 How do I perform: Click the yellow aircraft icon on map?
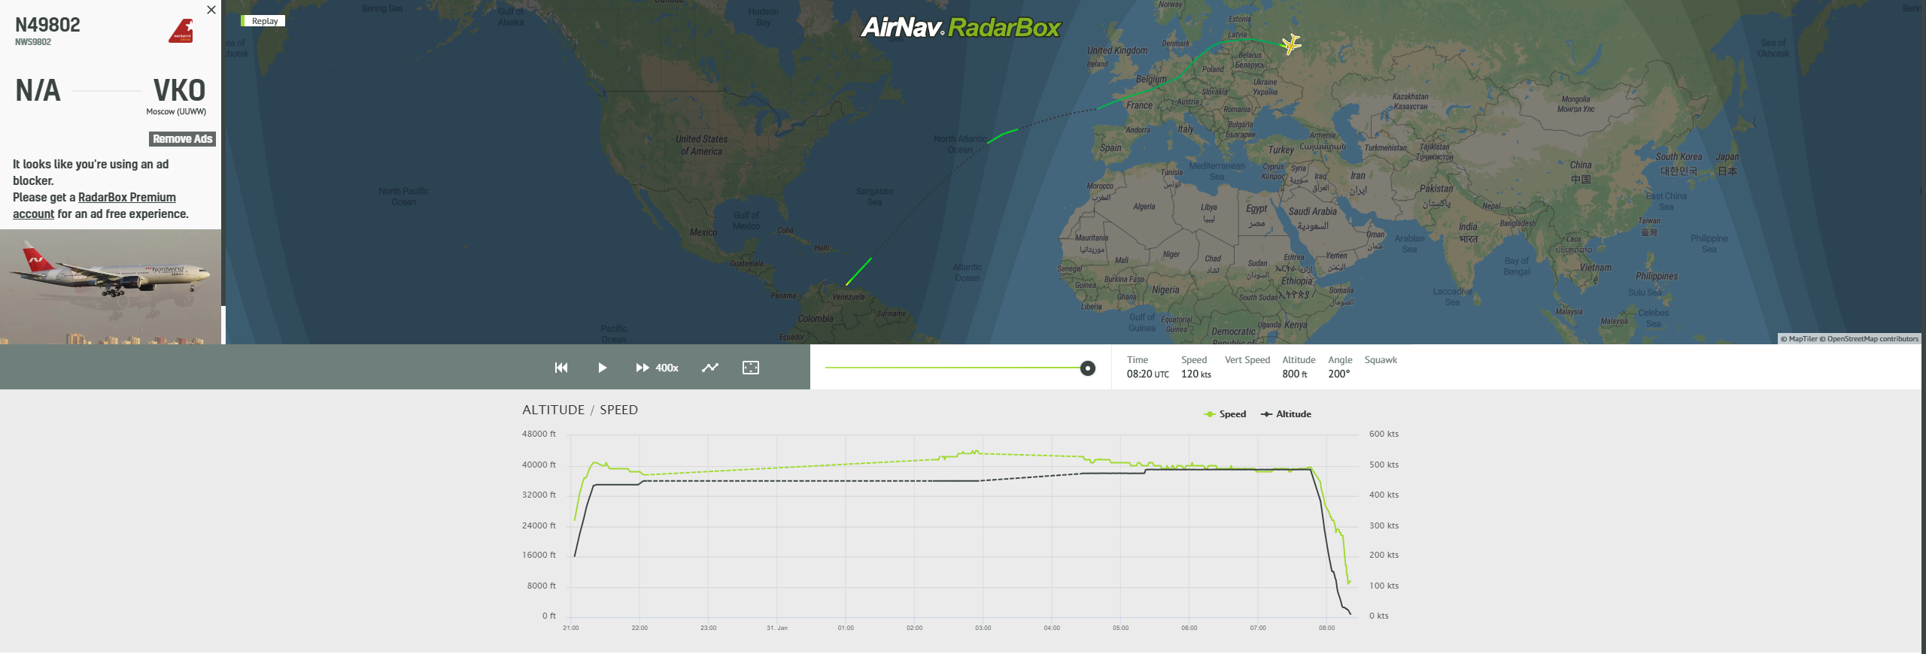click(1291, 44)
